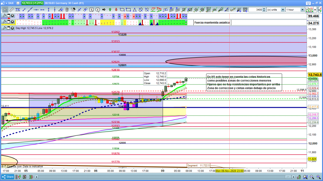Click the 3400 units input field
Viewport: 323px width, 181px height.
click(x=255, y=10)
